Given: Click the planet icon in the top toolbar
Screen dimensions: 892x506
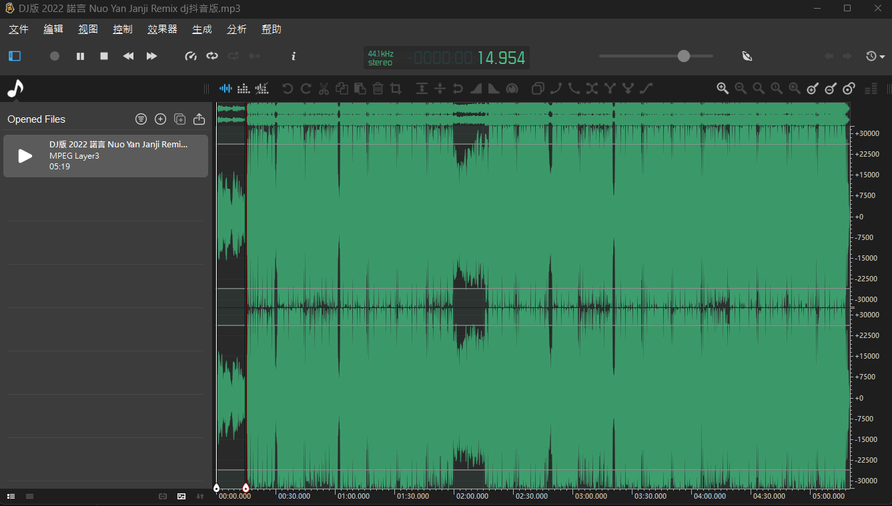Looking at the screenshot, I should point(747,57).
